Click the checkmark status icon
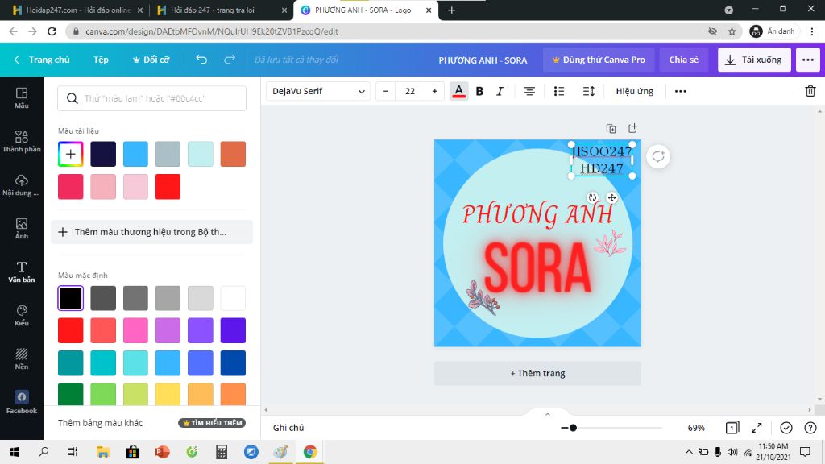The width and height of the screenshot is (825, 464). pyautogui.click(x=786, y=428)
